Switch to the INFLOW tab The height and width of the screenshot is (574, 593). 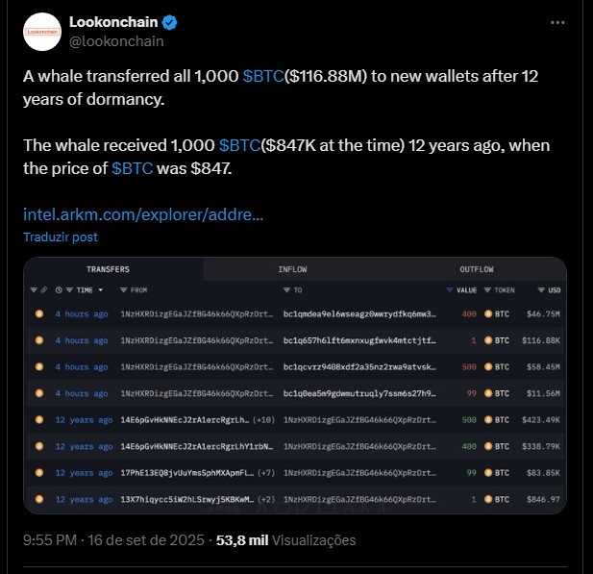point(292,269)
